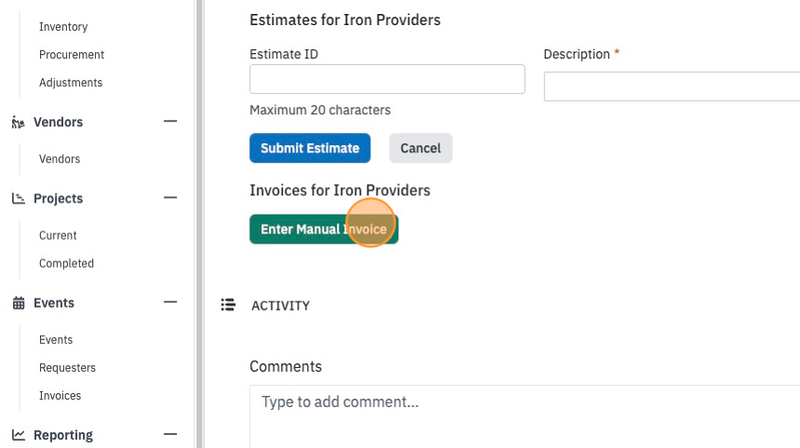Viewport: 800px width, 448px height.
Task: Open Procurement in the sidebar
Action: pyautogui.click(x=72, y=55)
